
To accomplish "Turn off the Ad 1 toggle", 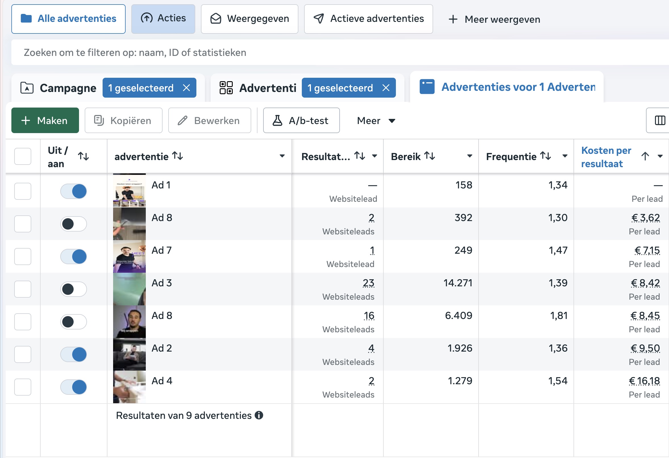I will [x=73, y=192].
